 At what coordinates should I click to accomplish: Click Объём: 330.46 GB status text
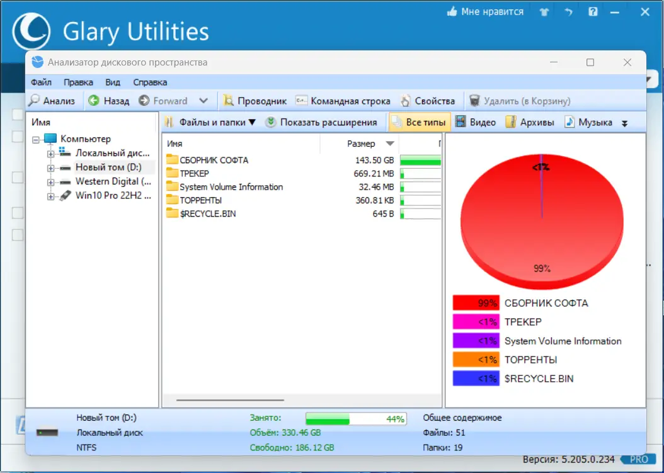[285, 433]
